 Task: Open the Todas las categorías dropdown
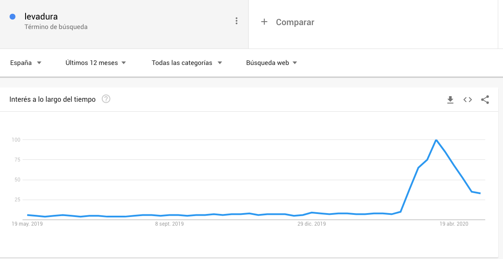186,63
